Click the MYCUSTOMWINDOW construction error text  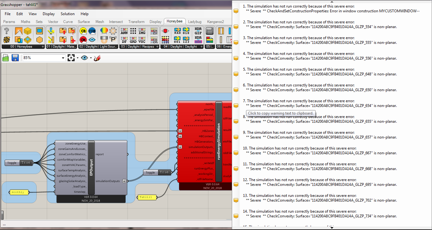click(333, 11)
